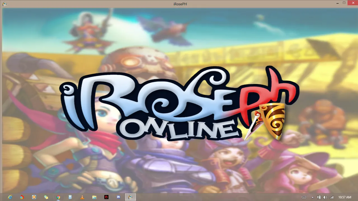Select the active iRosePH taskbar button

[x=130, y=197]
